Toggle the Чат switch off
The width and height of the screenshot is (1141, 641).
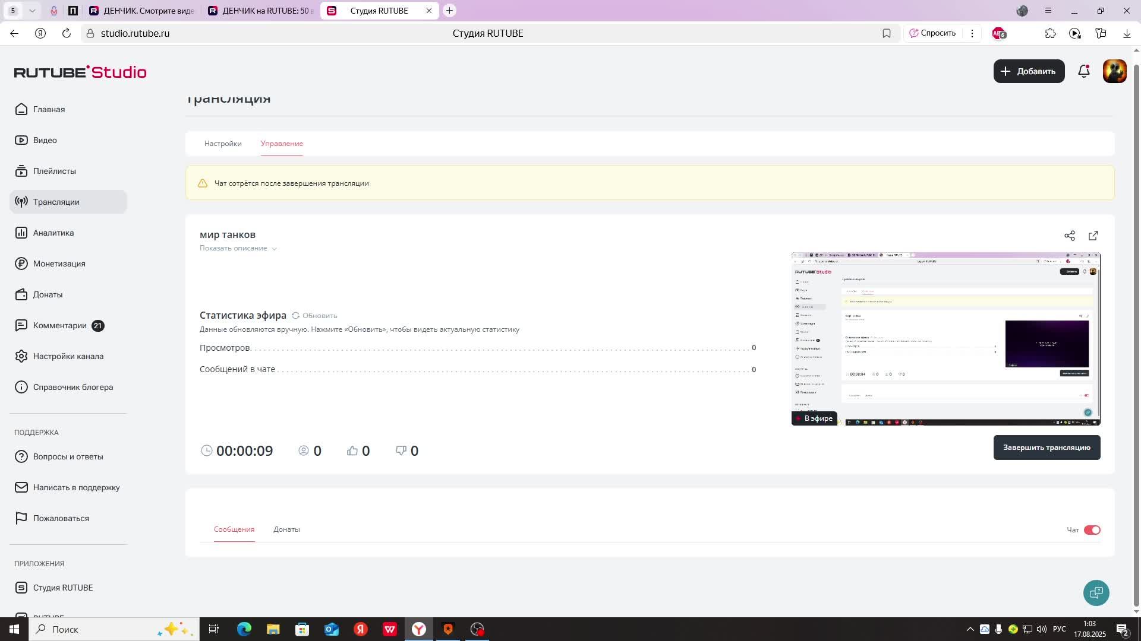point(1092,530)
